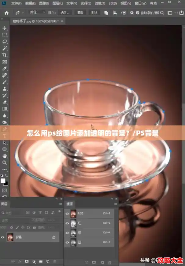Collapse the 通道 panel with double arrows
The image size is (185, 266).
tap(112, 199)
